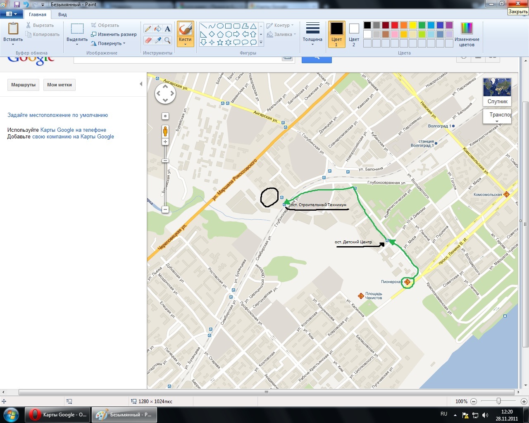Choose the Triangle shape in shapes gallery
529x423 pixels.
[253, 26]
